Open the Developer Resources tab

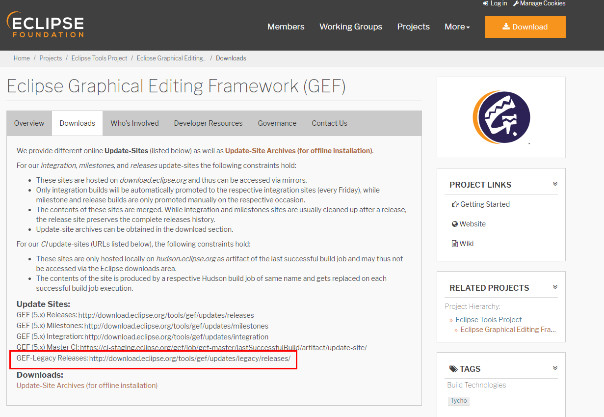tap(209, 123)
